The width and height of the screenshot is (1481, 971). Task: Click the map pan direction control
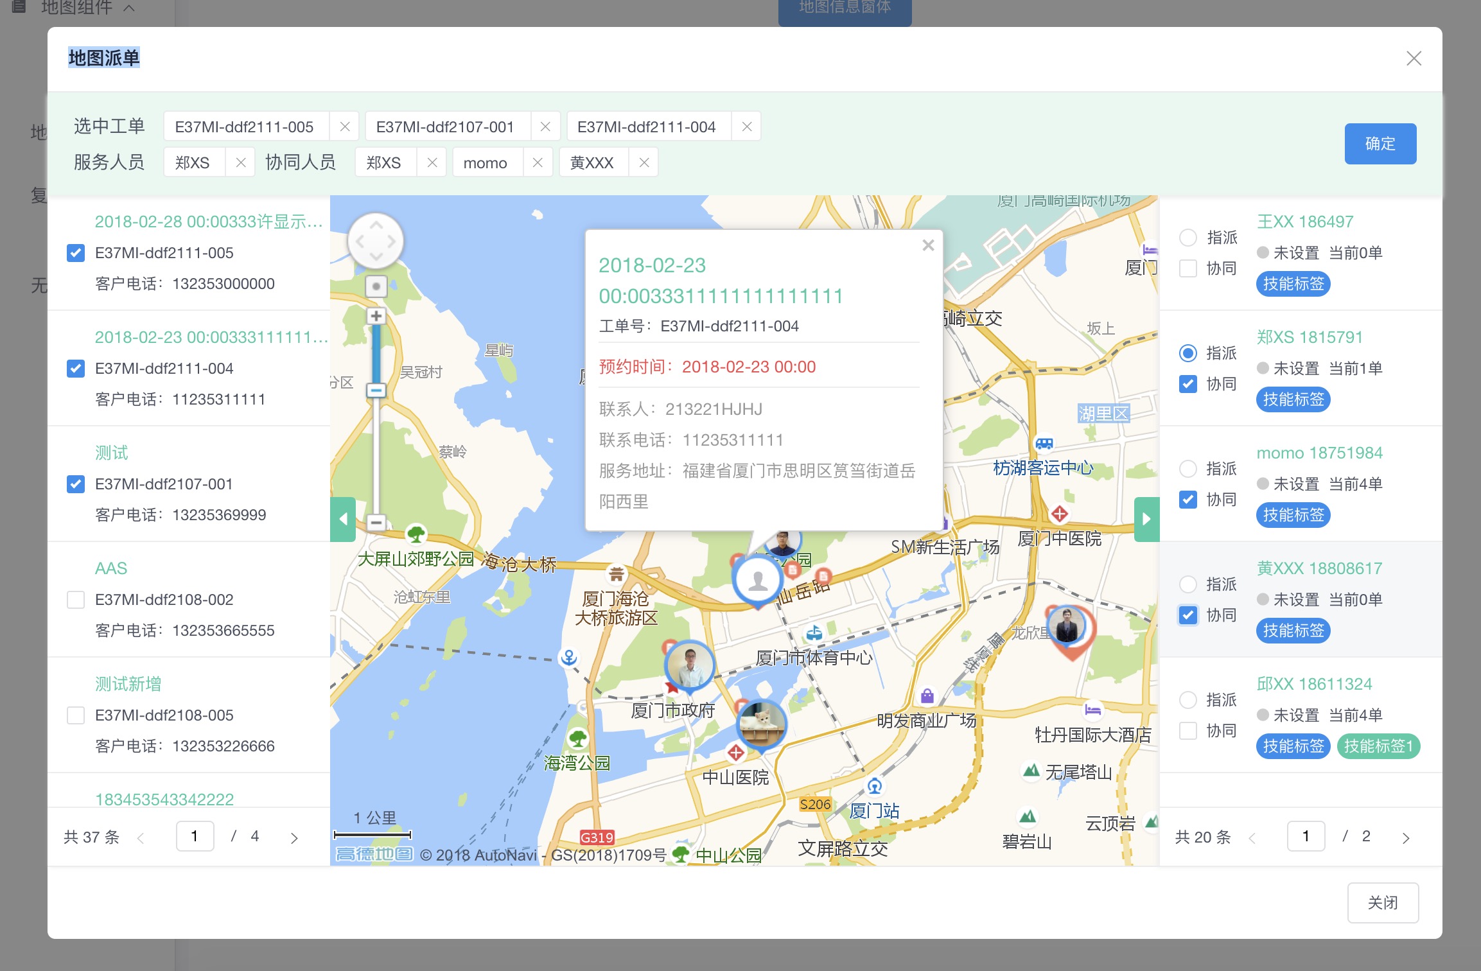(x=376, y=241)
